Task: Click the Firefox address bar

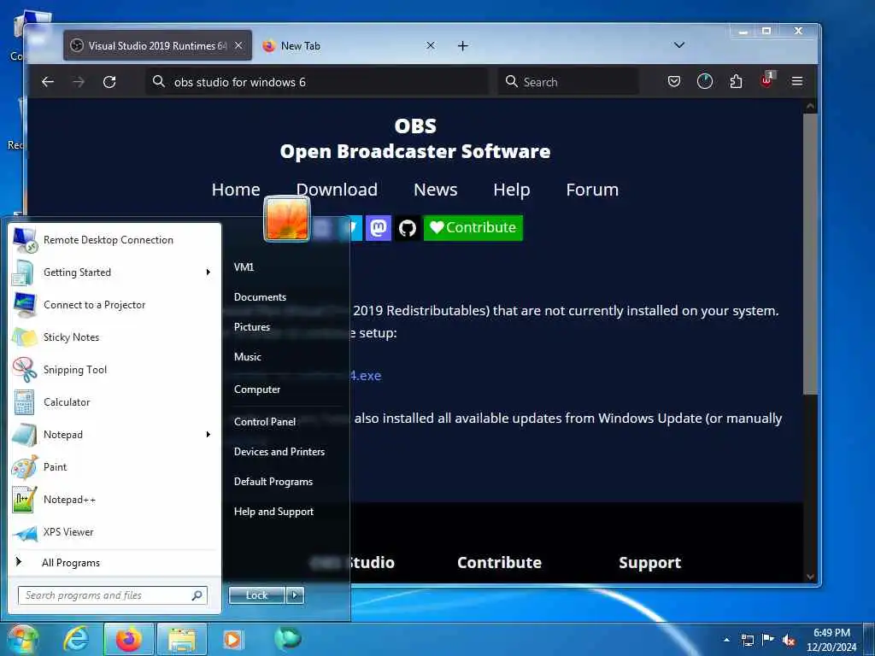Action: [x=317, y=82]
